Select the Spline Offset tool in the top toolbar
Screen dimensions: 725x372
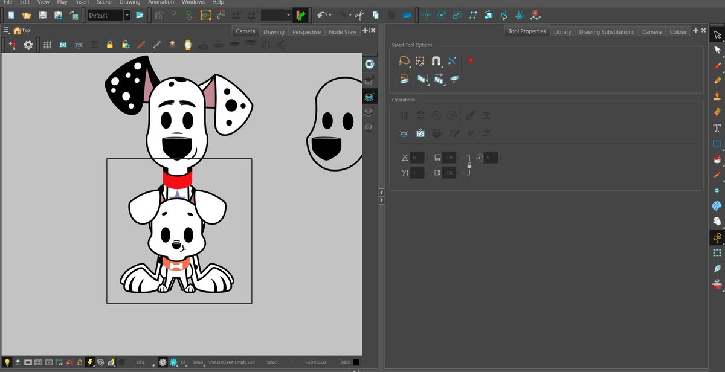(x=504, y=15)
